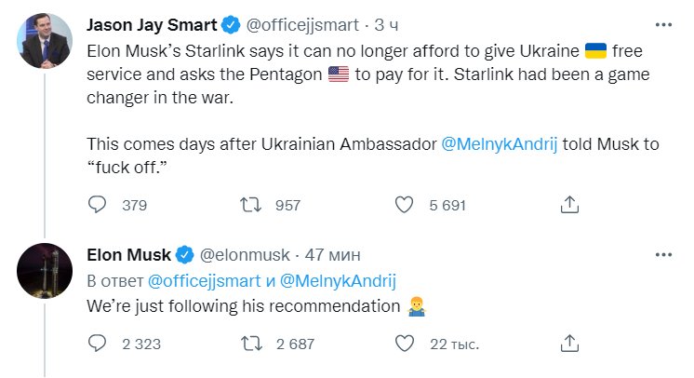694x378 pixels.
Task: Open more options menu on Elon Musk's tweet
Action: coord(661,254)
